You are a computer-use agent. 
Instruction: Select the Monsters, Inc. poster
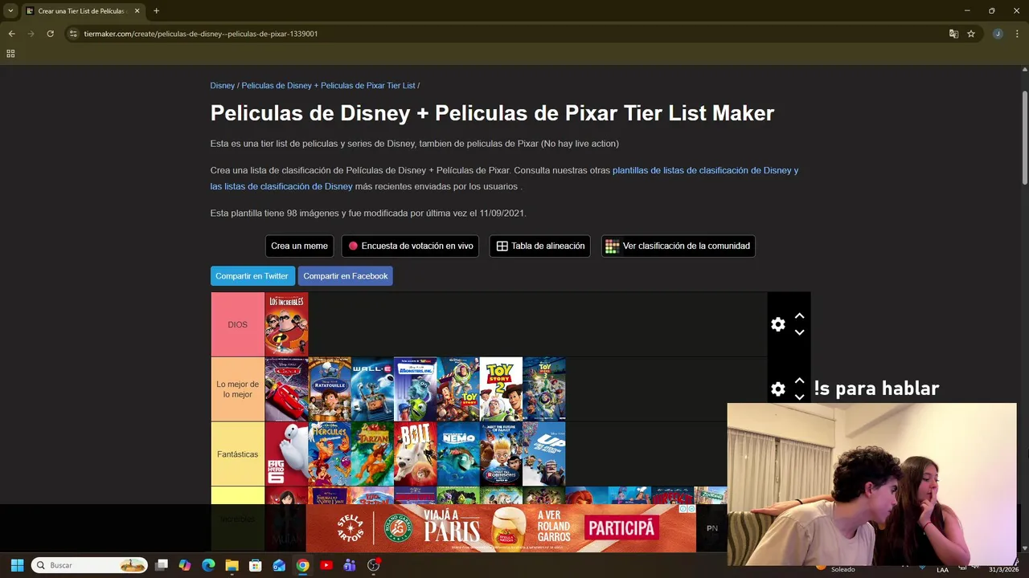416,389
